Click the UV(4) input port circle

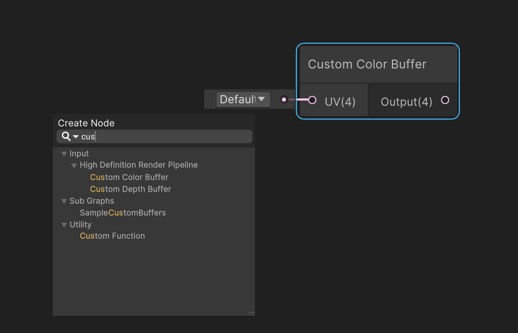pos(312,100)
